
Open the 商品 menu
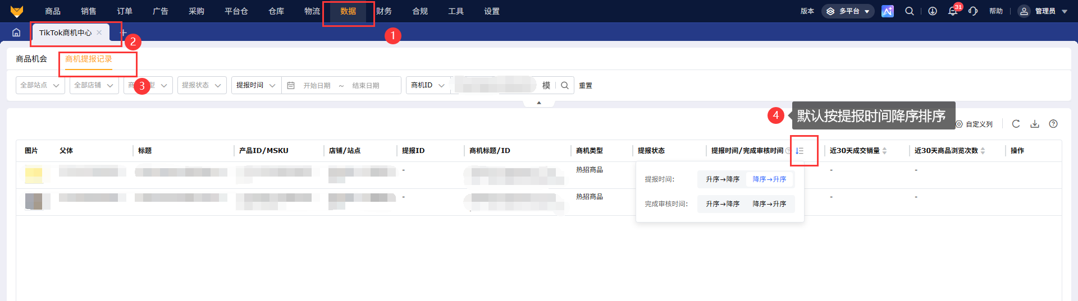53,11
